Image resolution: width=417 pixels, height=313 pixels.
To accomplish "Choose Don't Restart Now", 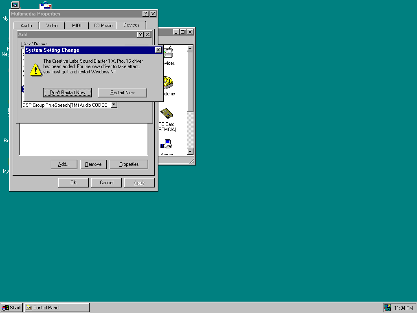I will point(68,93).
